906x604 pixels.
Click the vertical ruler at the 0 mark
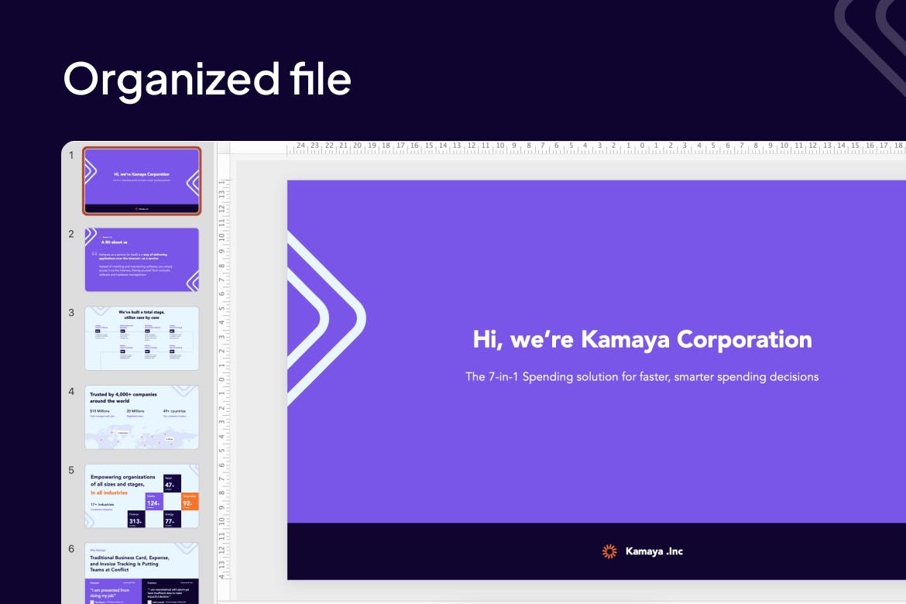click(x=221, y=379)
